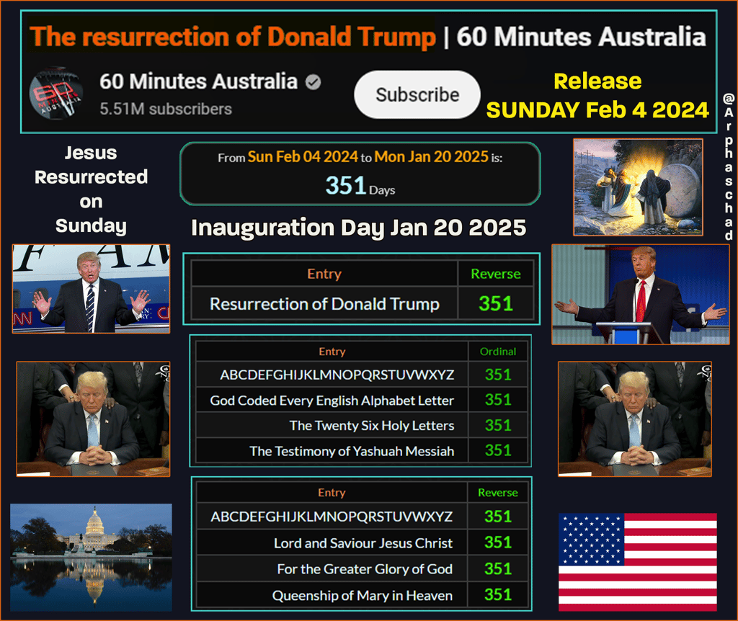Select the "Resurrection of Donald Trump" entry cell
The image size is (738, 621).
324,304
